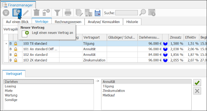Open the Rechnungswesen tab
This screenshot has width=207, height=111.
68,22
